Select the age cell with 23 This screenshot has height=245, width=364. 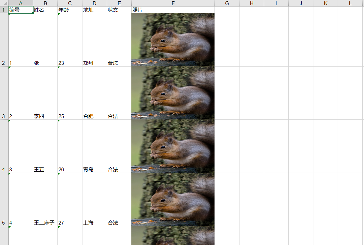pyautogui.click(x=70, y=40)
